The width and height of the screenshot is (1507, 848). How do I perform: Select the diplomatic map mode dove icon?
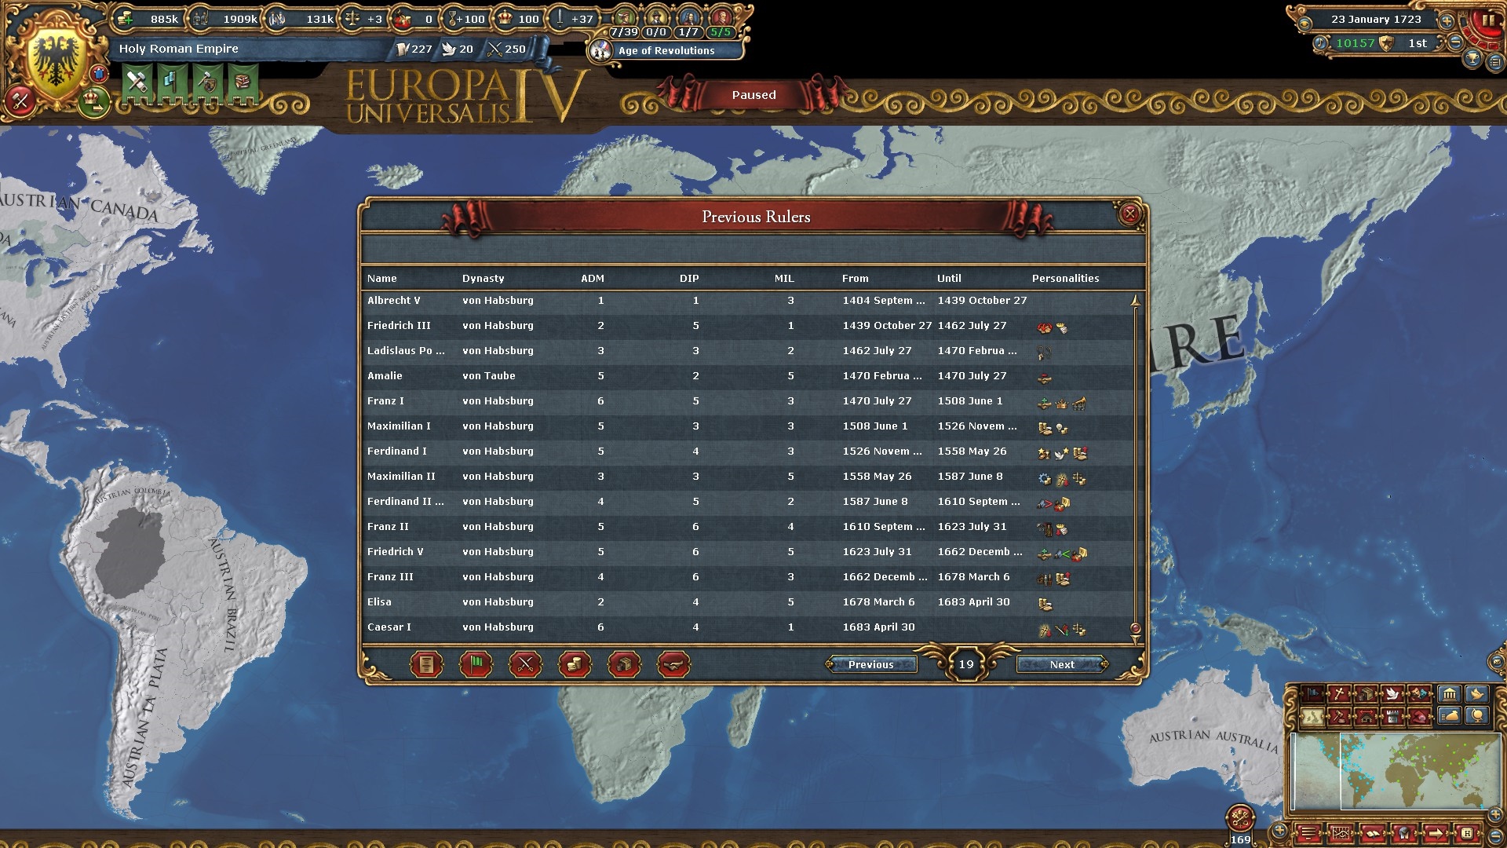[1392, 694]
